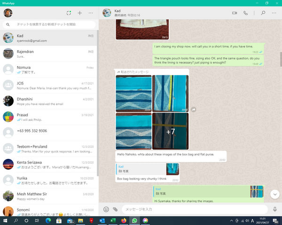Open the +7 more images thumbnail

pyautogui.click(x=170, y=131)
